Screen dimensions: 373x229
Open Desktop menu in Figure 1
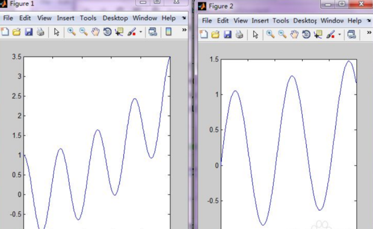tap(115, 18)
